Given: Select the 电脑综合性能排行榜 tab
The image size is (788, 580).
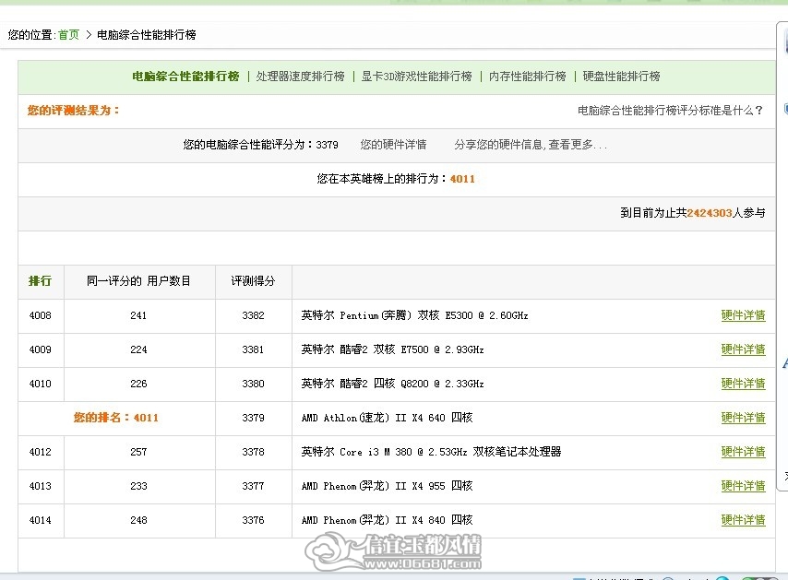Looking at the screenshot, I should [185, 77].
